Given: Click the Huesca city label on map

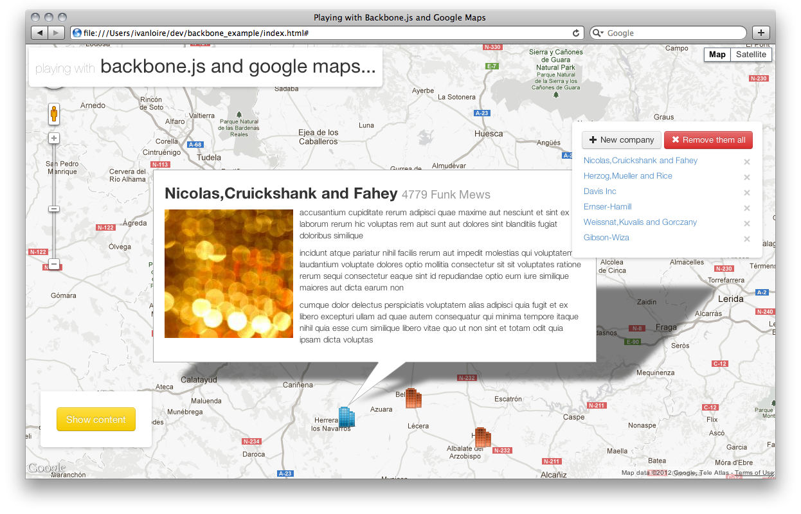Looking at the screenshot, I should click(489, 134).
